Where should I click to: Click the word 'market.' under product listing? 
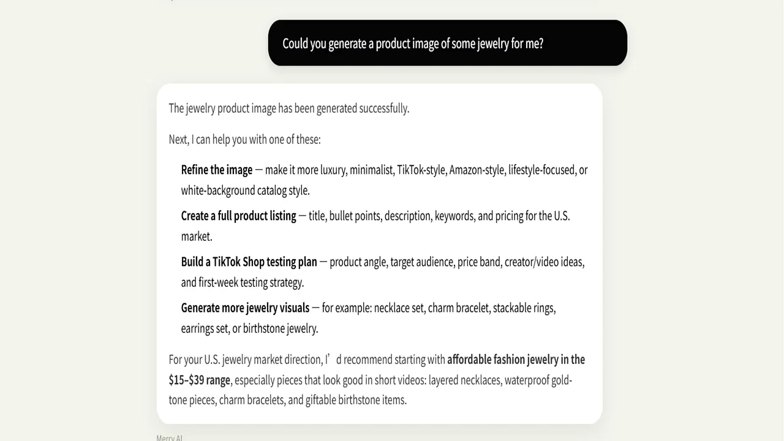coord(197,236)
